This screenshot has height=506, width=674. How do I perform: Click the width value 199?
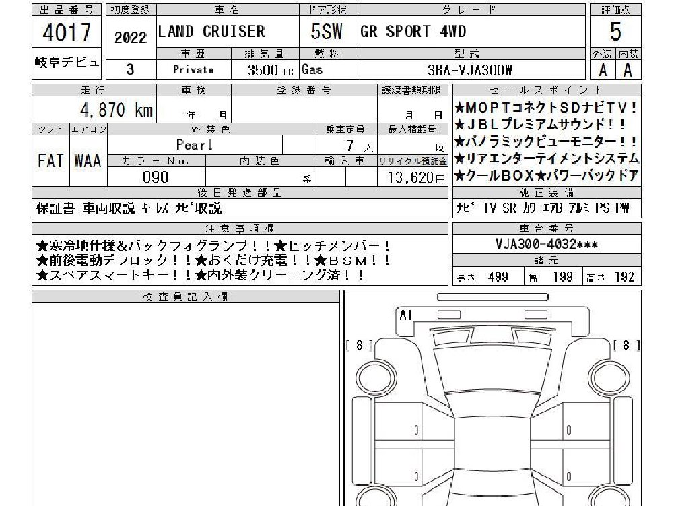563,277
